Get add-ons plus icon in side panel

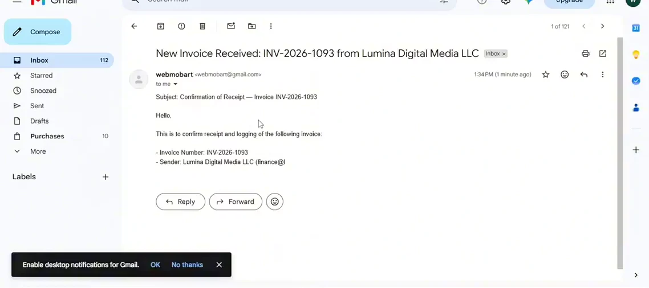pyautogui.click(x=636, y=150)
